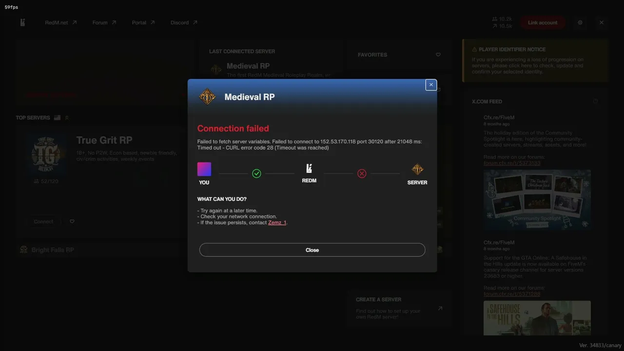Open the Zemz_1 contact link
The width and height of the screenshot is (624, 351).
(x=277, y=222)
